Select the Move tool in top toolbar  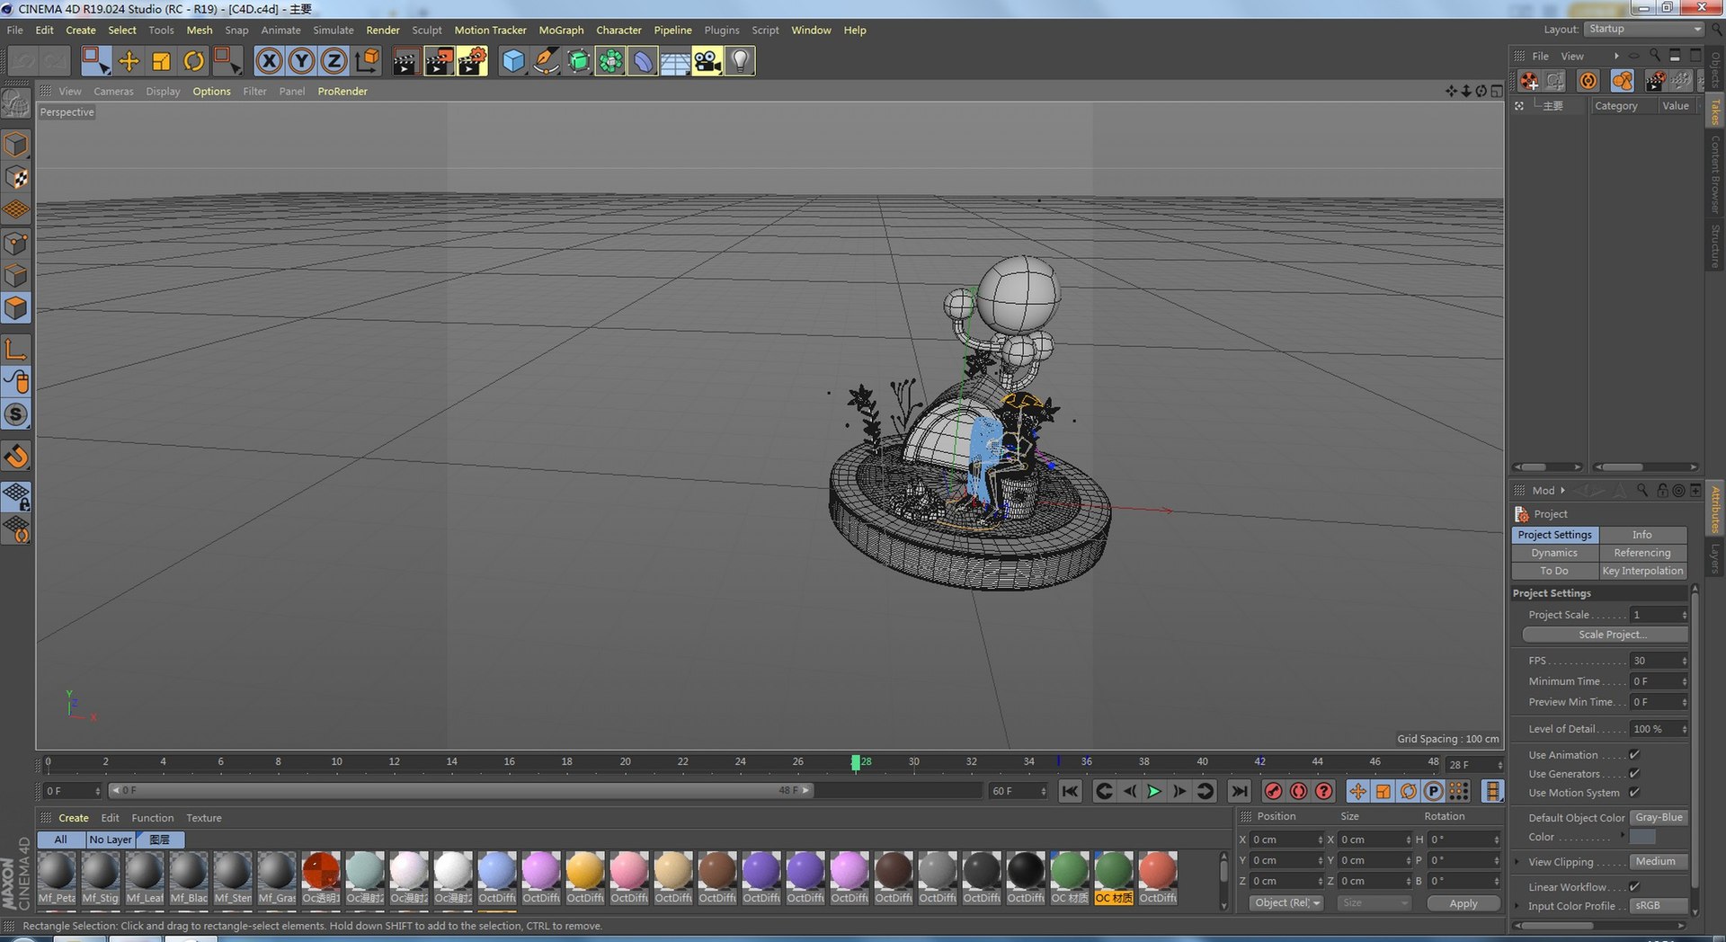[x=129, y=61]
